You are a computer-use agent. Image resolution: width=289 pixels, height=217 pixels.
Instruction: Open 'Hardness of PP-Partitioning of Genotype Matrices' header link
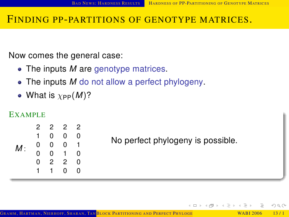point(209,3)
